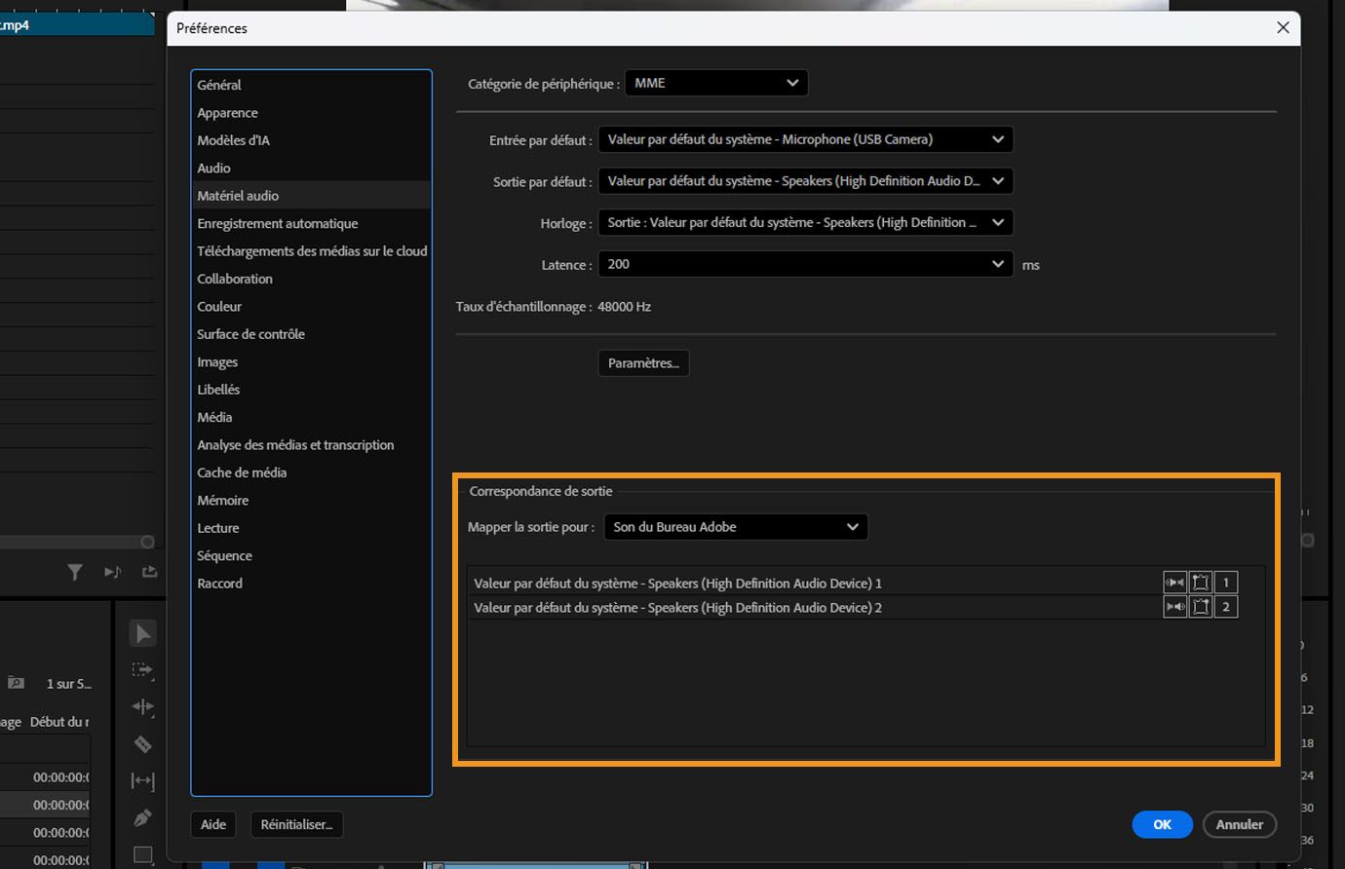Screen dimensions: 1345x869
Task: Select Analyse des médias et transcription
Action: click(x=311, y=444)
